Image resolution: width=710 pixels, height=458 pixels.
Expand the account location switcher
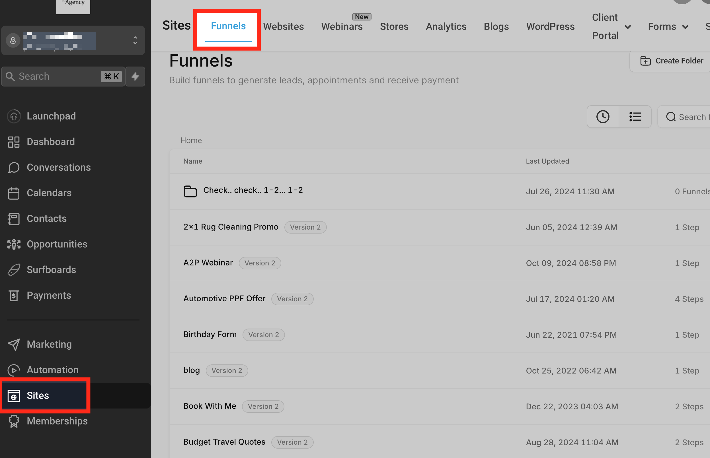135,40
